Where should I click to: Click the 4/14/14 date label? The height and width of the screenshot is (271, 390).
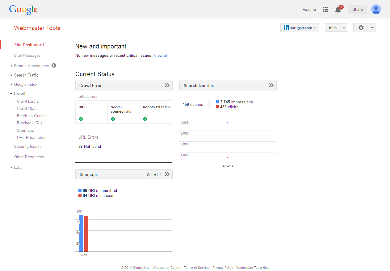pos(228,166)
